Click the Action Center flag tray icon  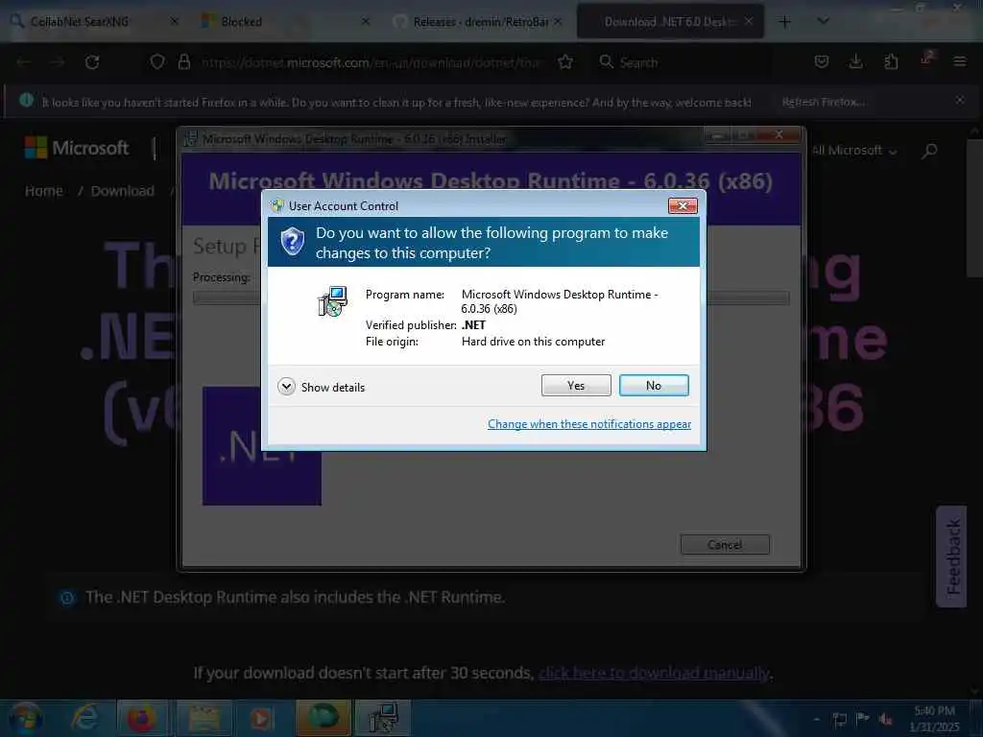(863, 719)
